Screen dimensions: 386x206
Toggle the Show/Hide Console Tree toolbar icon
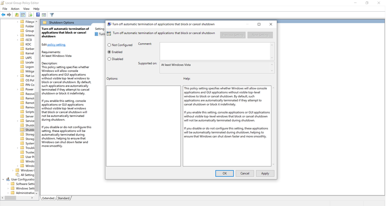23,15
